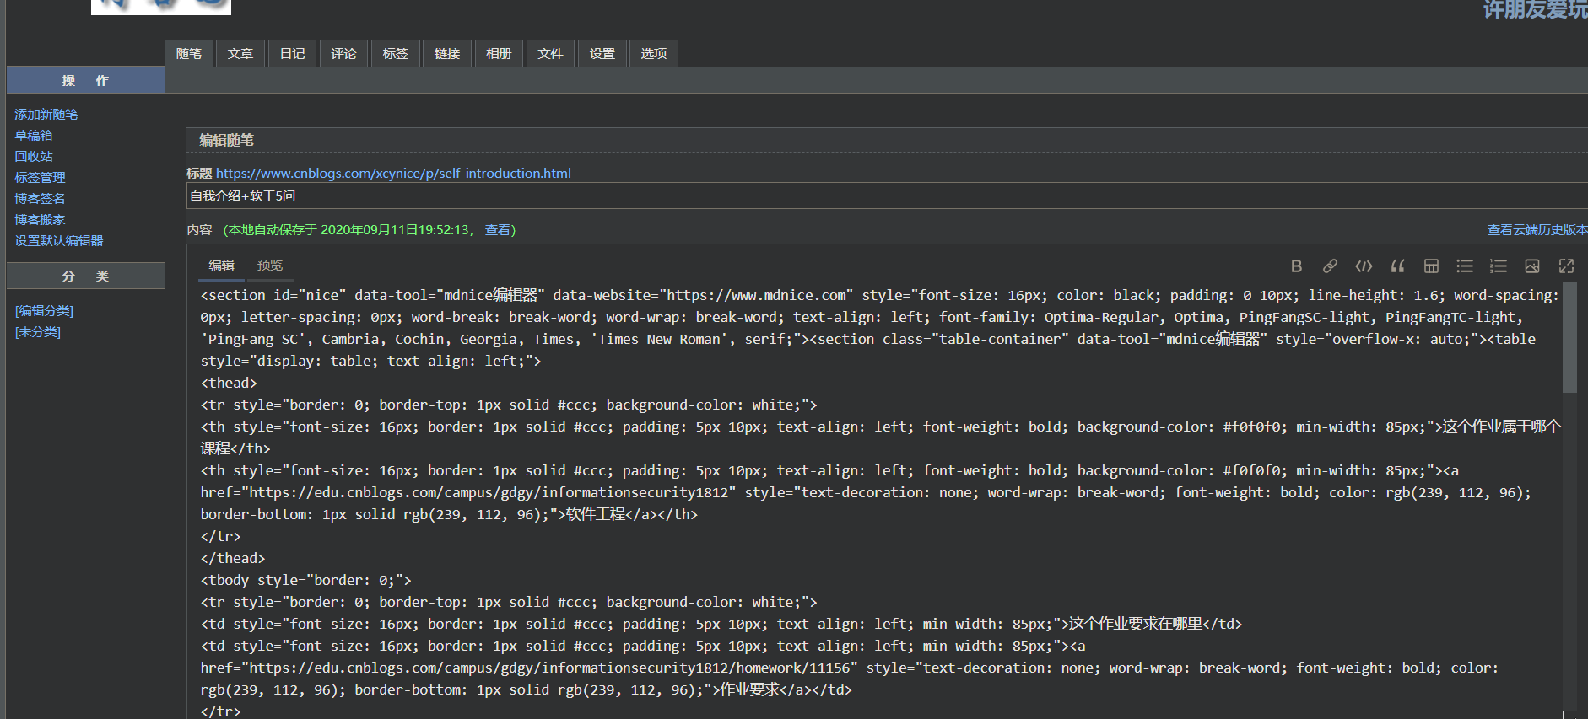The image size is (1588, 719).
Task: Select [未分类] category link
Action: [38, 331]
